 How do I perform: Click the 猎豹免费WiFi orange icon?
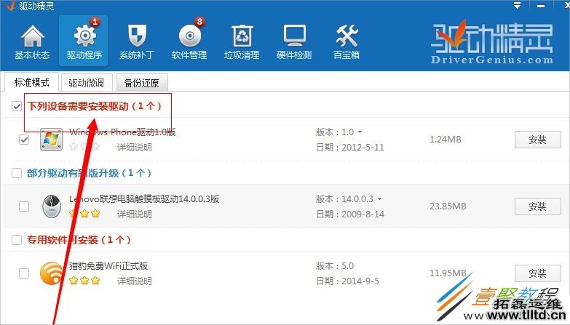(51, 273)
